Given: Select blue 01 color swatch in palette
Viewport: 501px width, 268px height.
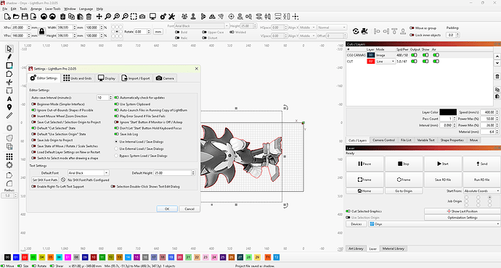Looking at the screenshot, I should tap(16, 257).
